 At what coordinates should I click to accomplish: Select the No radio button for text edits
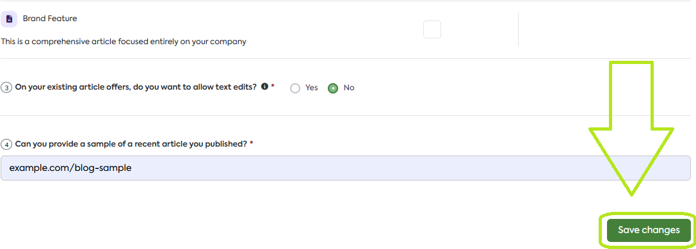point(333,88)
